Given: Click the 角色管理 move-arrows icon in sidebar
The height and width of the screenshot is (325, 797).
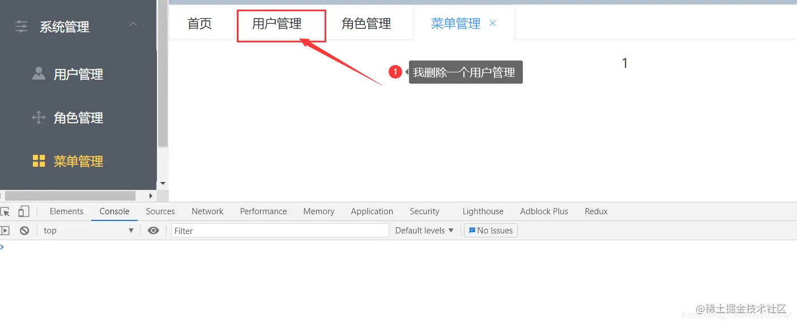Looking at the screenshot, I should (x=39, y=118).
